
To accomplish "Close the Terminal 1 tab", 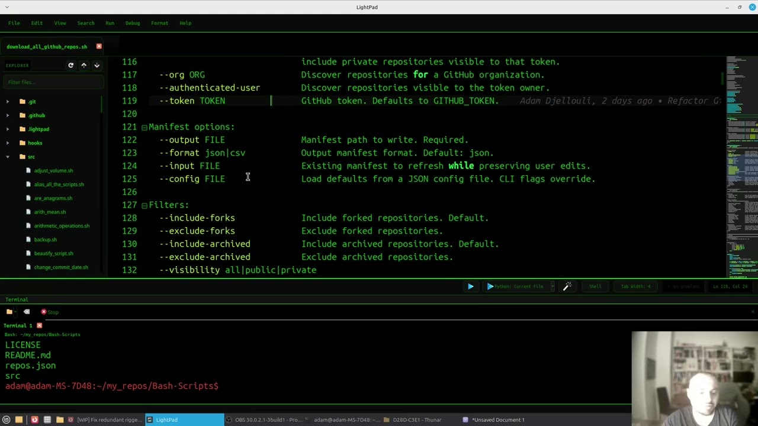I will (40, 325).
